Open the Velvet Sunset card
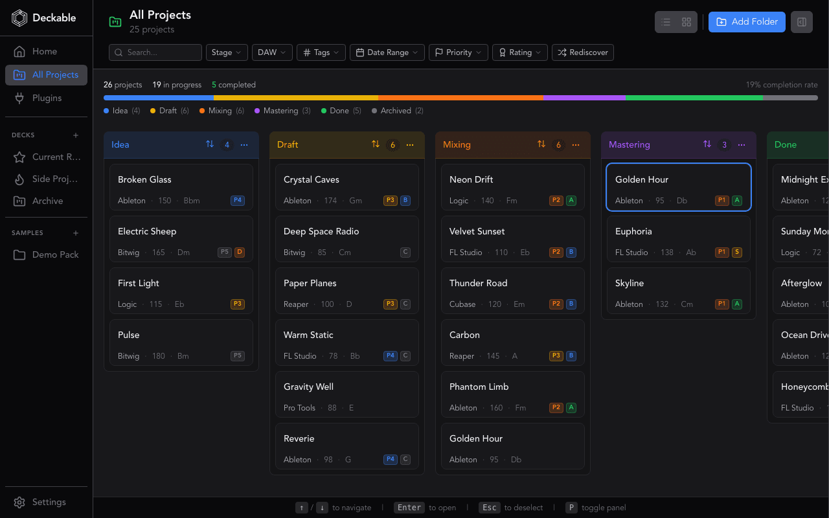Screen dimensions: 829x518 513,239
